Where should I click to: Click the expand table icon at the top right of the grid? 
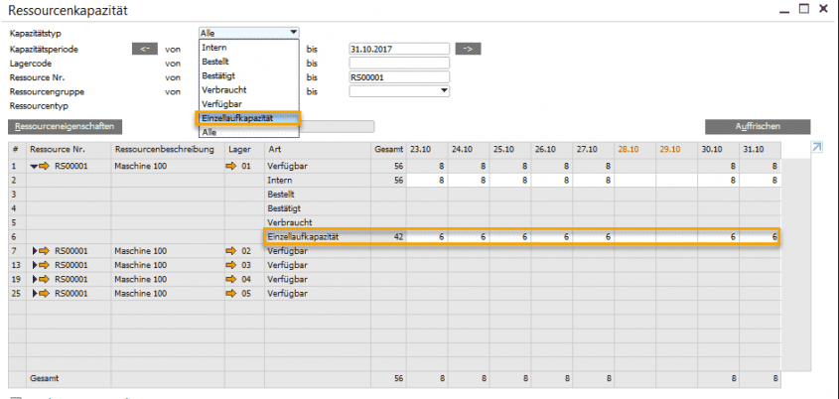[x=816, y=147]
